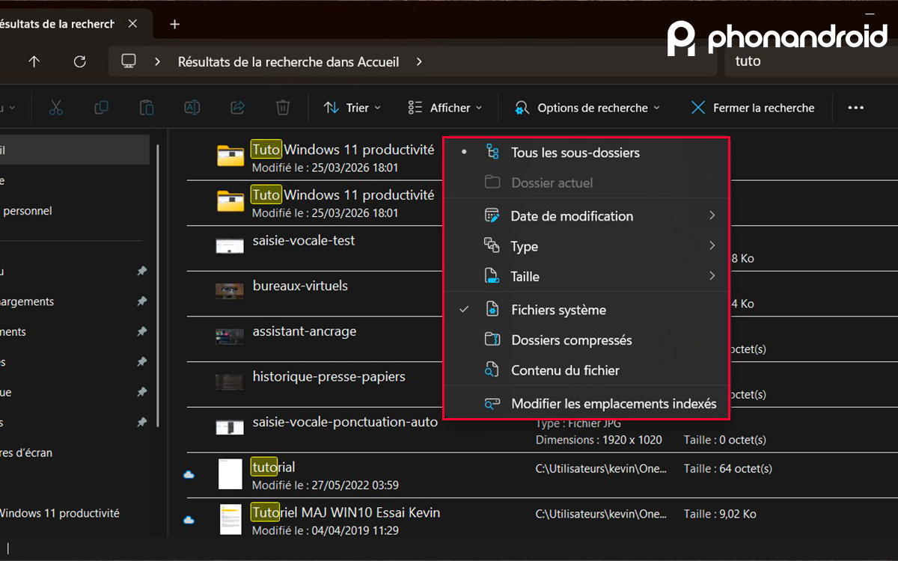This screenshot has height=561, width=898.
Task: Expand the Taille submenu chevron
Action: pyautogui.click(x=711, y=276)
